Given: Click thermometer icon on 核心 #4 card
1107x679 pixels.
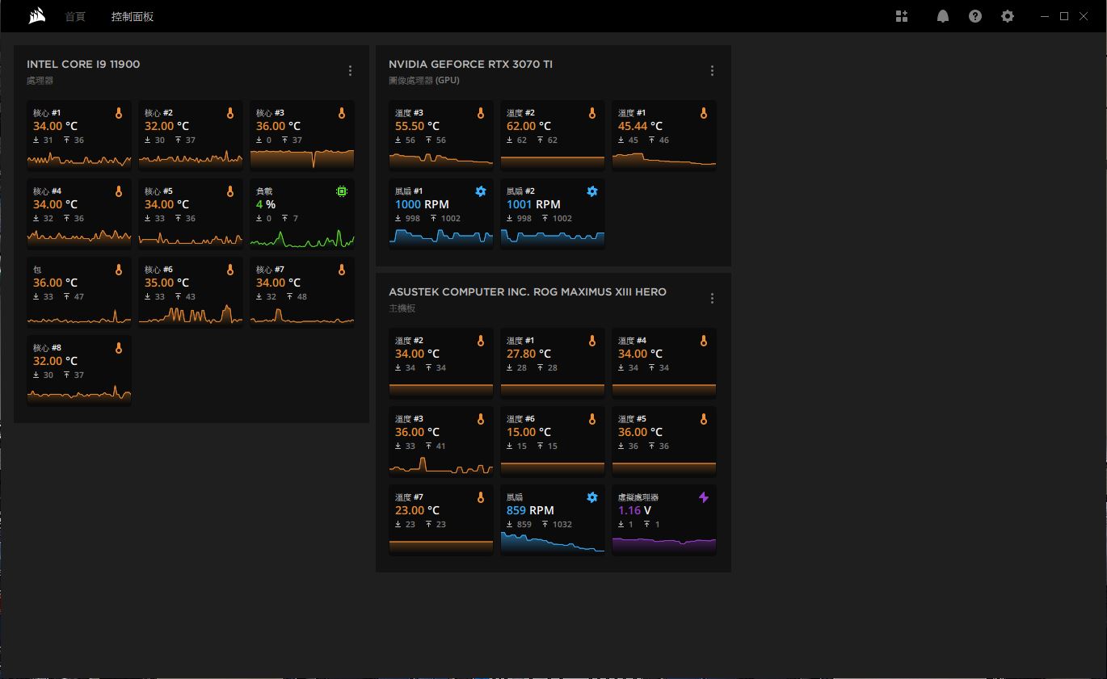Looking at the screenshot, I should [119, 191].
